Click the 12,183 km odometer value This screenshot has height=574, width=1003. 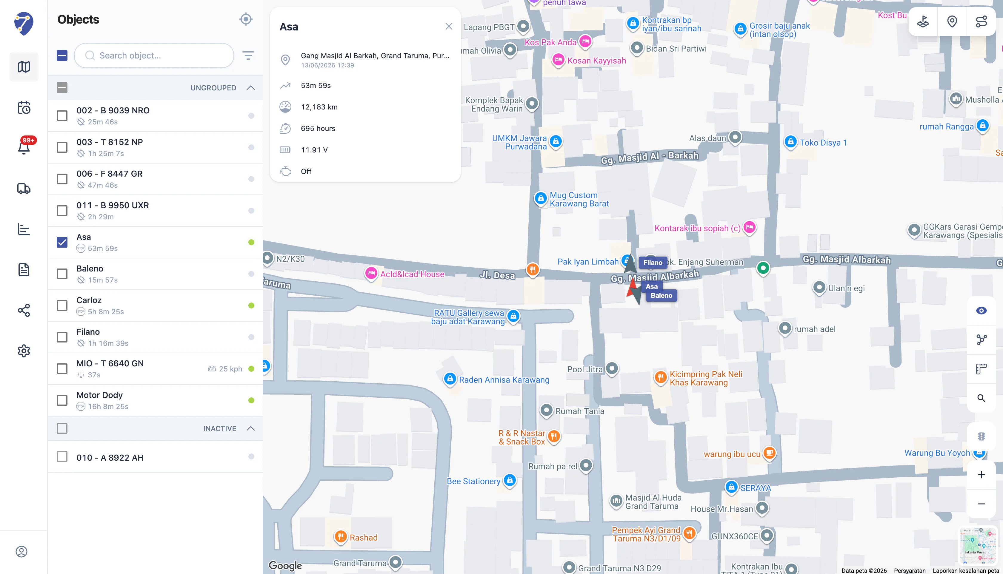319,107
